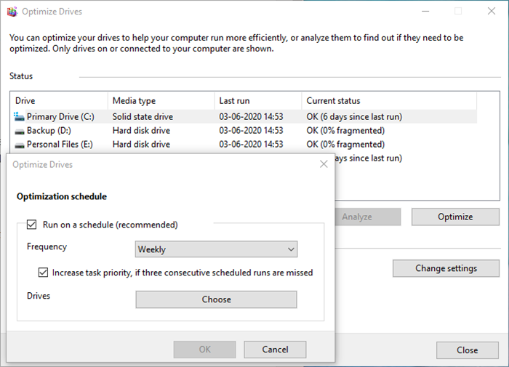Click the Backup (D:) drive icon
The width and height of the screenshot is (509, 367).
pyautogui.click(x=19, y=131)
